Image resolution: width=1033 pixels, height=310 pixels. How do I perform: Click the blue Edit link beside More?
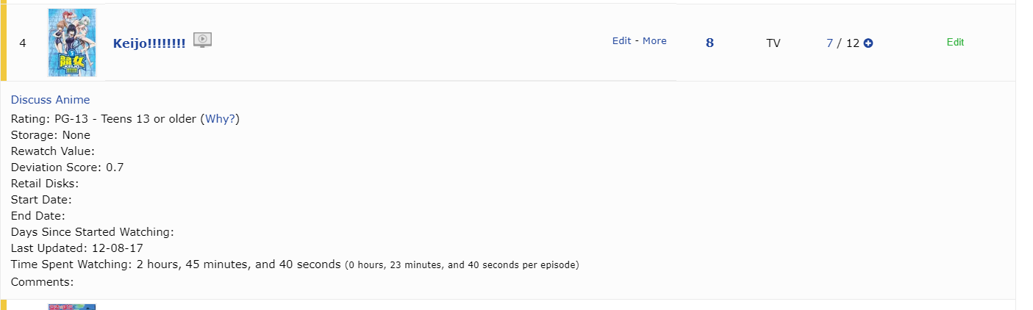(621, 41)
